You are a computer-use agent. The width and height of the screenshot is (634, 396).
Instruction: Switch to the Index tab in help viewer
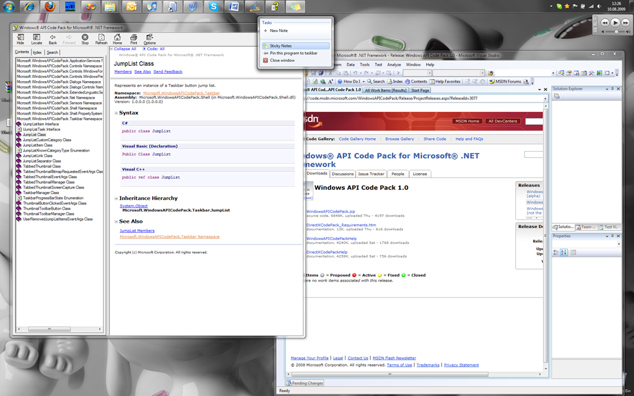(37, 53)
